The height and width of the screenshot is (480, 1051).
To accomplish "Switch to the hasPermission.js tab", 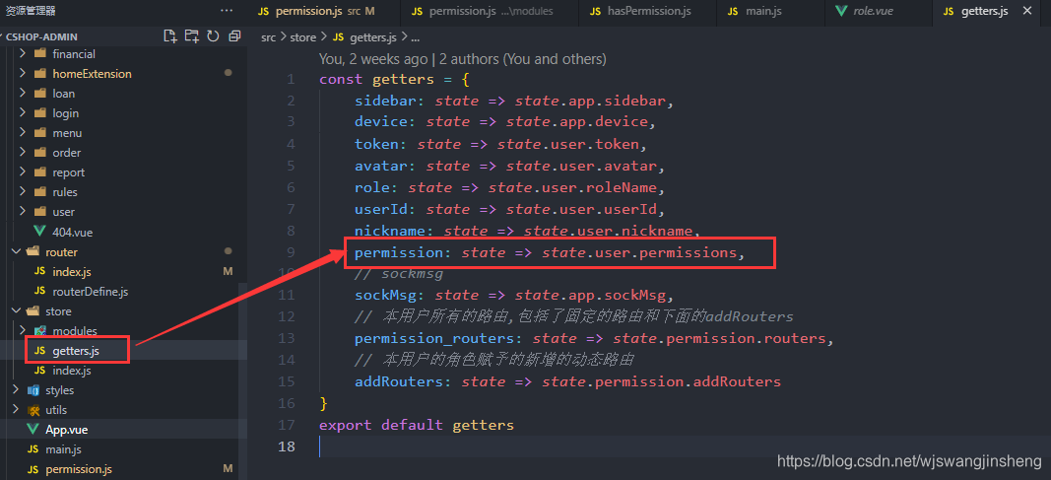I will pos(647,12).
